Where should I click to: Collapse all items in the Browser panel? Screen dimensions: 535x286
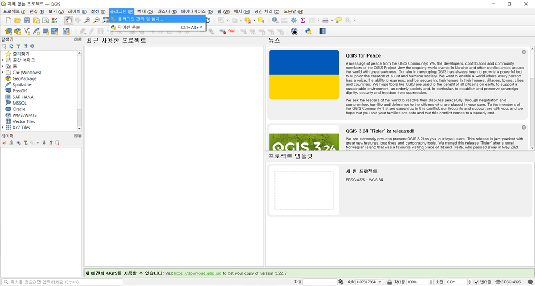(x=25, y=46)
